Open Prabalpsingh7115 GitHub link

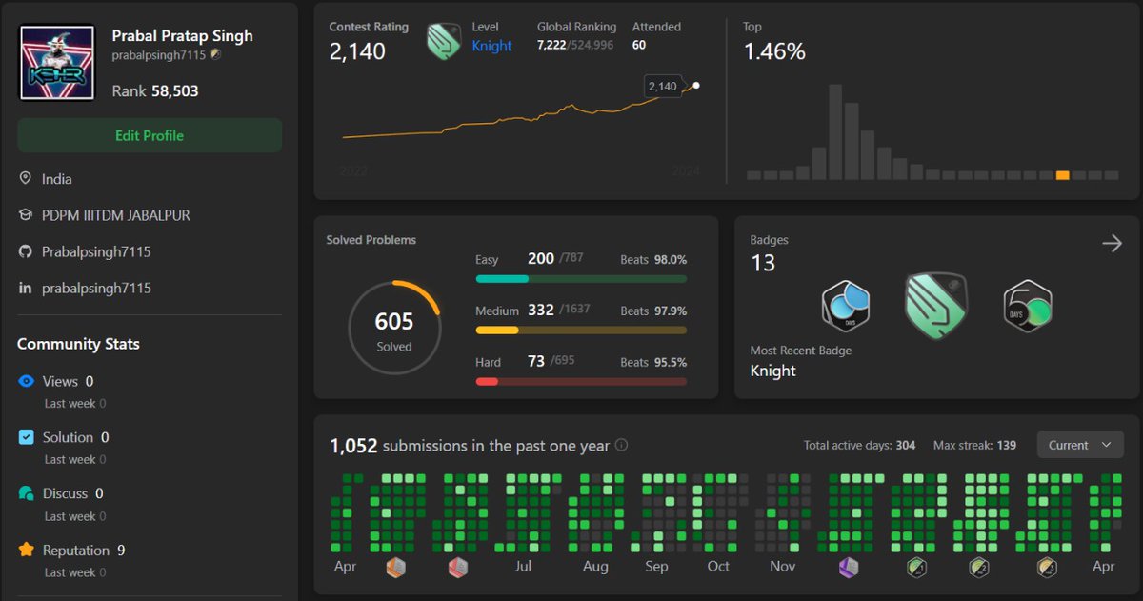[96, 251]
